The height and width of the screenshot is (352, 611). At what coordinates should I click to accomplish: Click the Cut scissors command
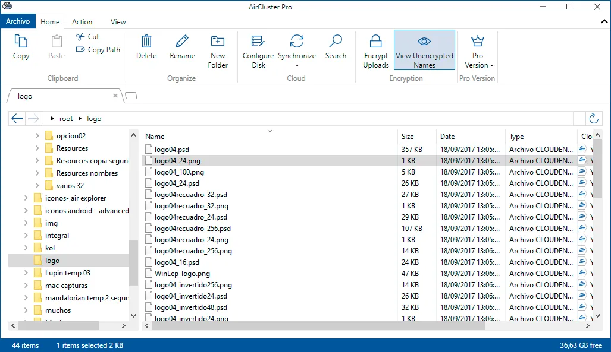pyautogui.click(x=87, y=37)
